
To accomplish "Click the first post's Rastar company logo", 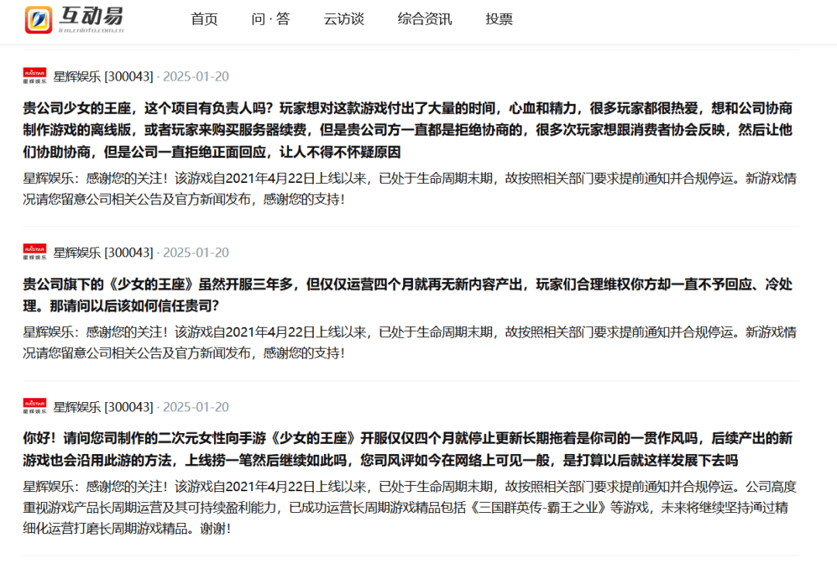I will point(35,76).
